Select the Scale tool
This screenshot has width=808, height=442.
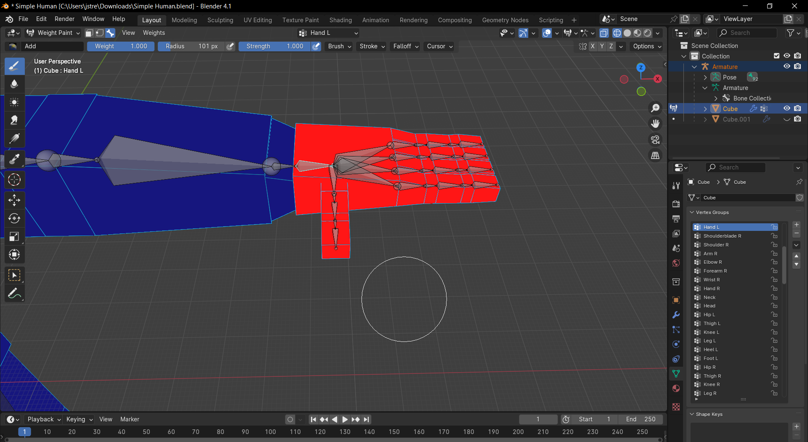click(x=14, y=236)
